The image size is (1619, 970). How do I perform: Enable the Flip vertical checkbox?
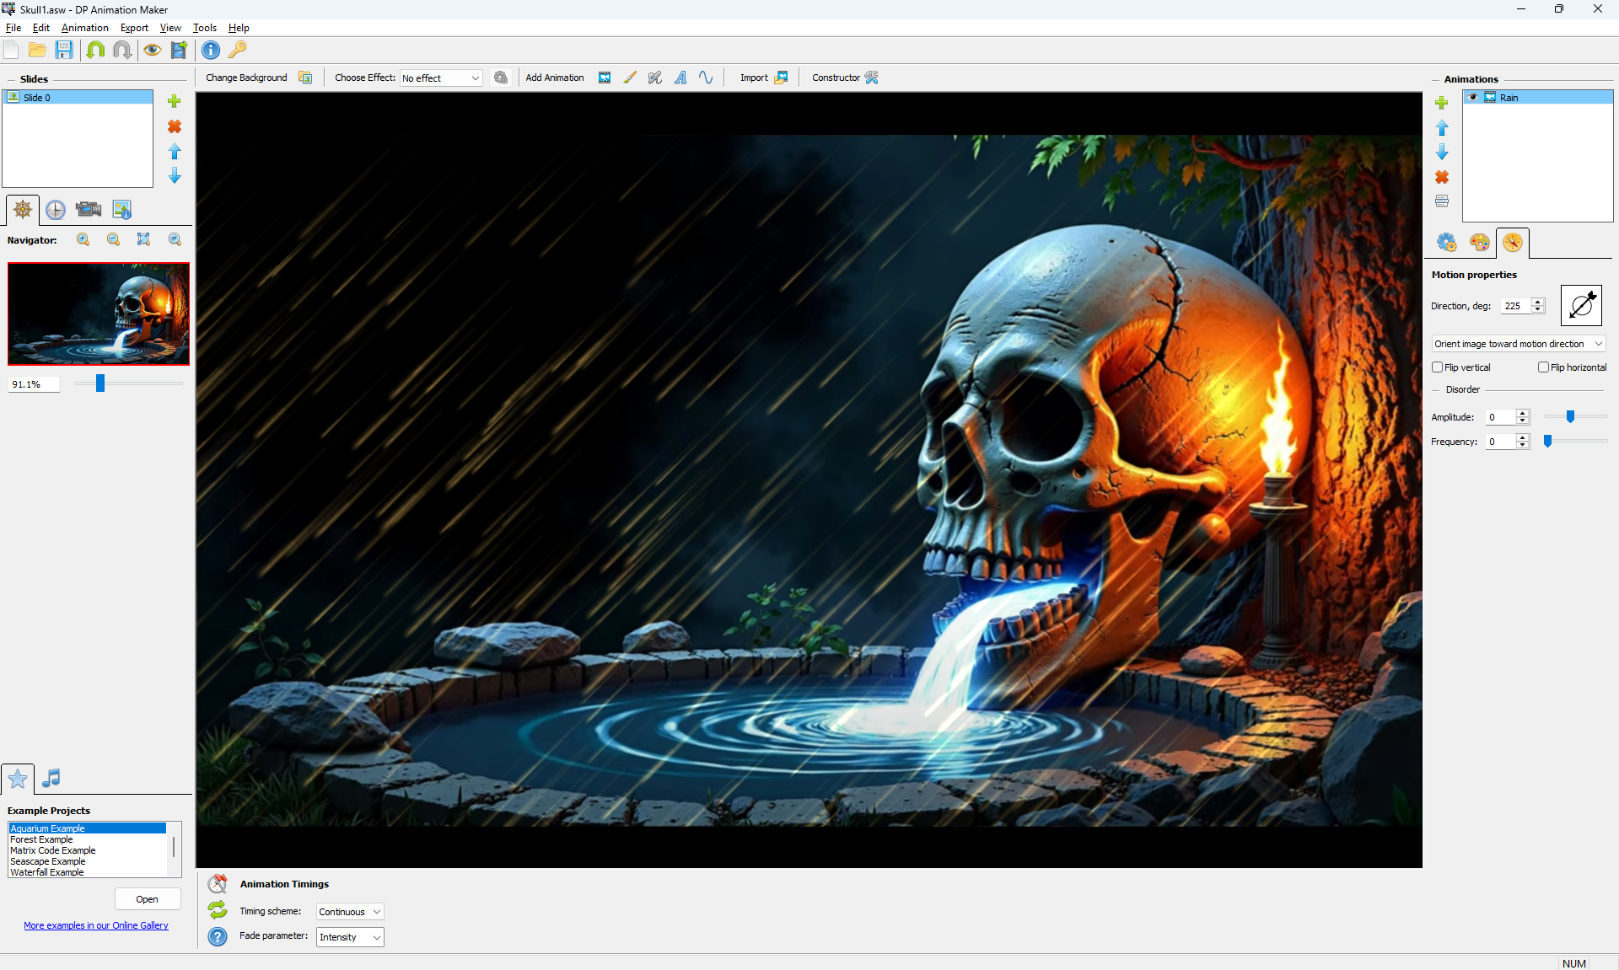pyautogui.click(x=1438, y=367)
